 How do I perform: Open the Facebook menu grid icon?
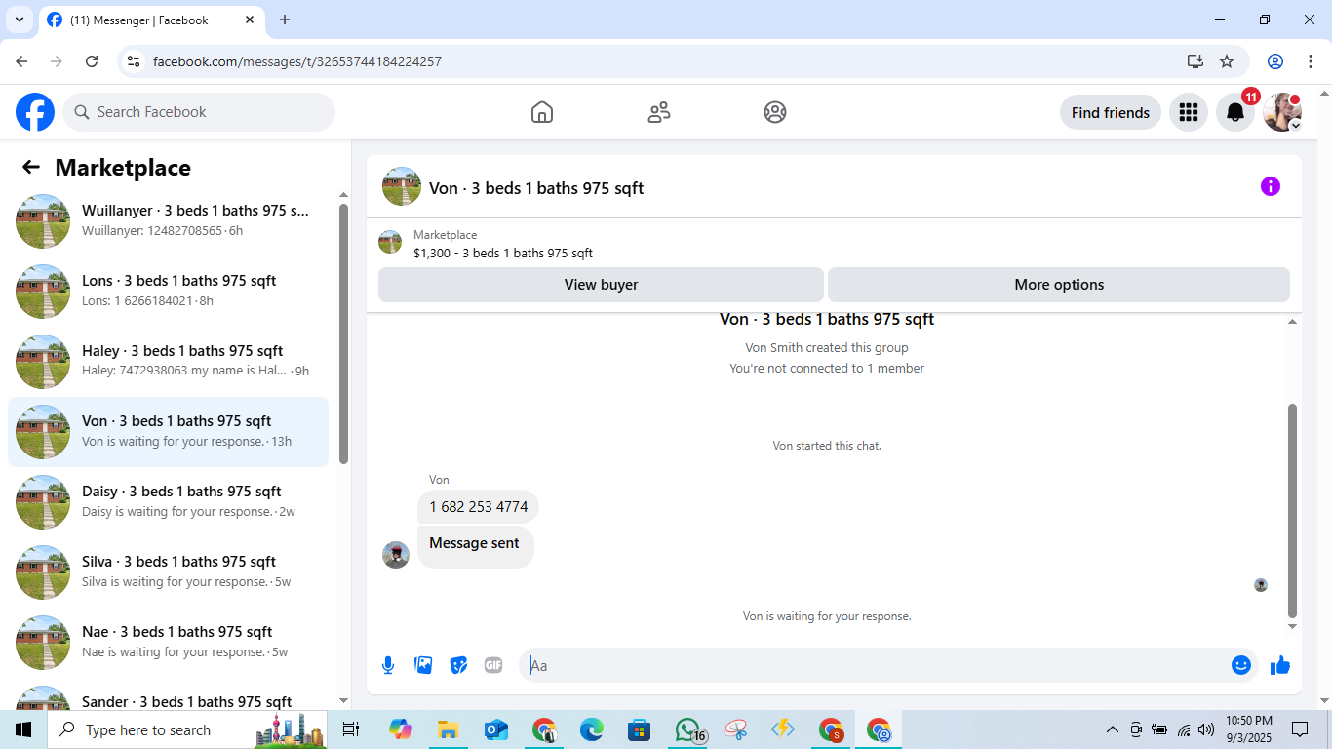click(1188, 112)
